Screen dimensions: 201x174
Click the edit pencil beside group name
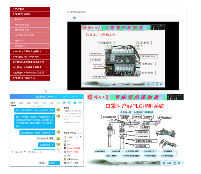pyautogui.click(x=56, y=96)
